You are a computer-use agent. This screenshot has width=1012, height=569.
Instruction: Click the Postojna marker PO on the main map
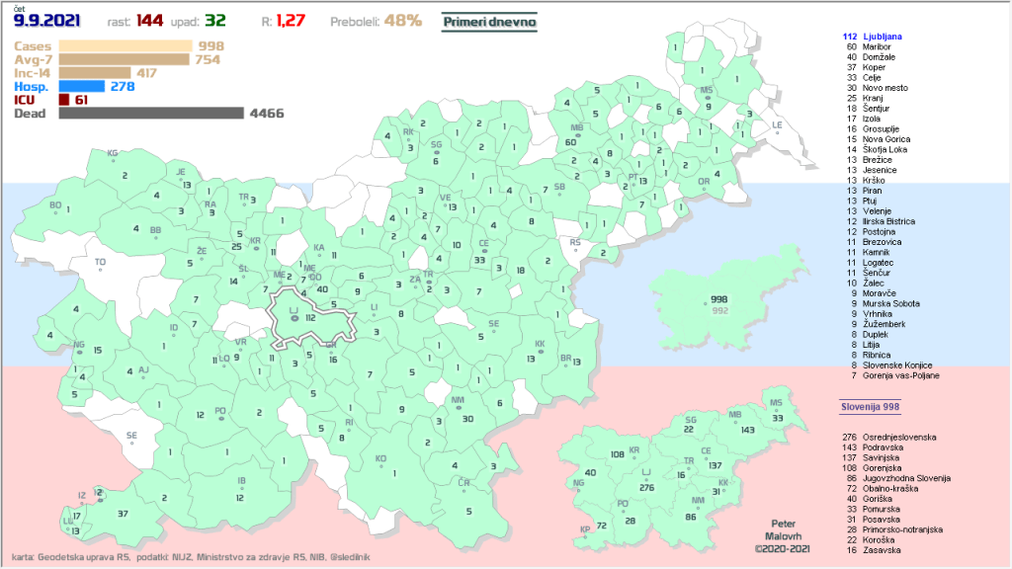click(220, 410)
